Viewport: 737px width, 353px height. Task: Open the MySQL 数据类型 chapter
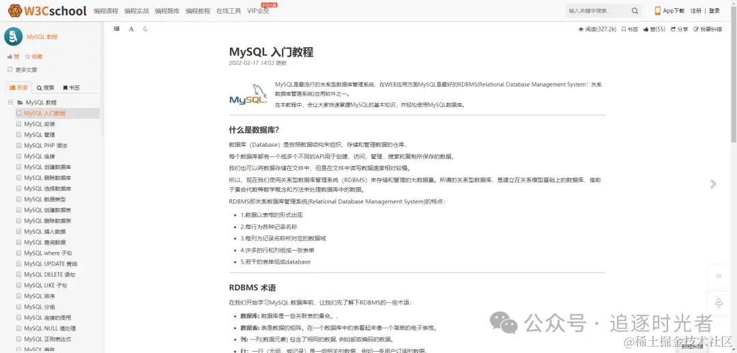[44, 199]
